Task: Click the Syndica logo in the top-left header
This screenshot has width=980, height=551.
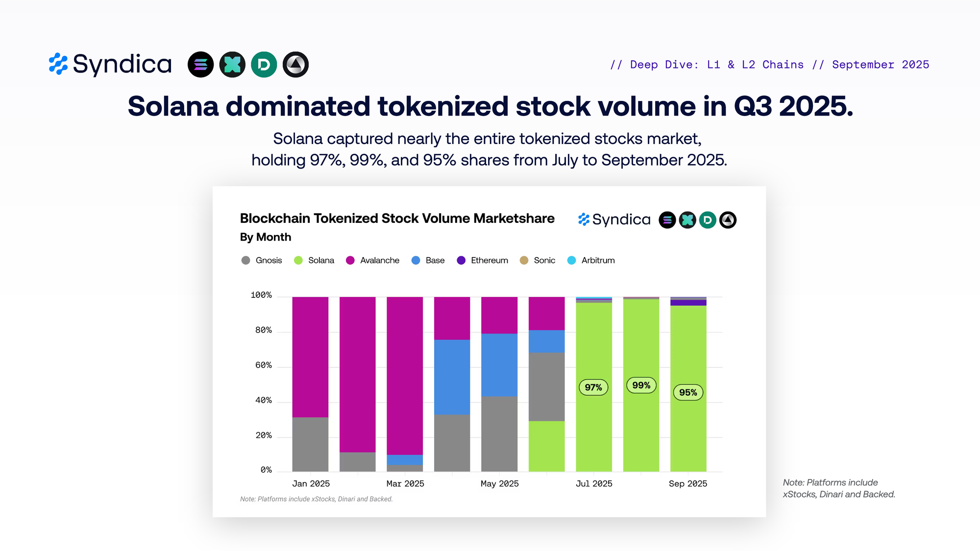Action: point(110,64)
